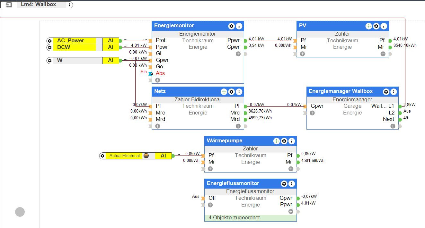Toggle the Abs input on Energiemonitor

[x=150, y=73]
